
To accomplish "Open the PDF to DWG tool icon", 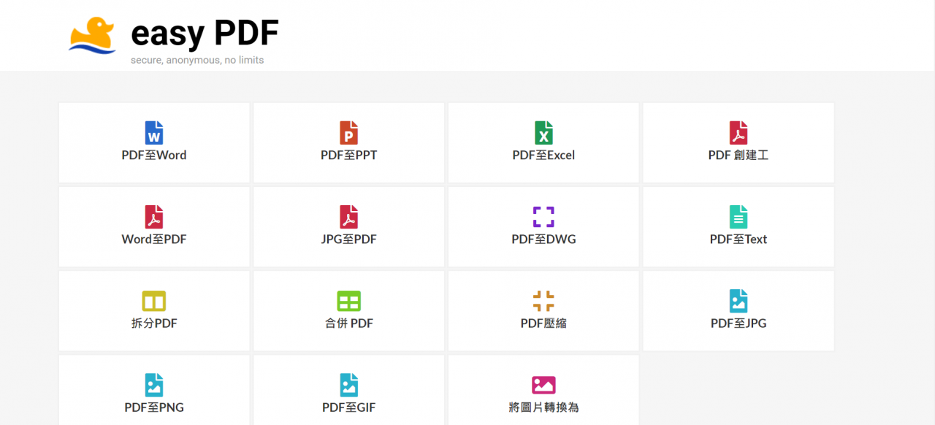I will pyautogui.click(x=543, y=217).
